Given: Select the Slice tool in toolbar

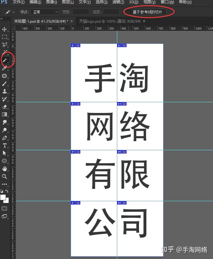Looking at the screenshot, I should 5,61.
